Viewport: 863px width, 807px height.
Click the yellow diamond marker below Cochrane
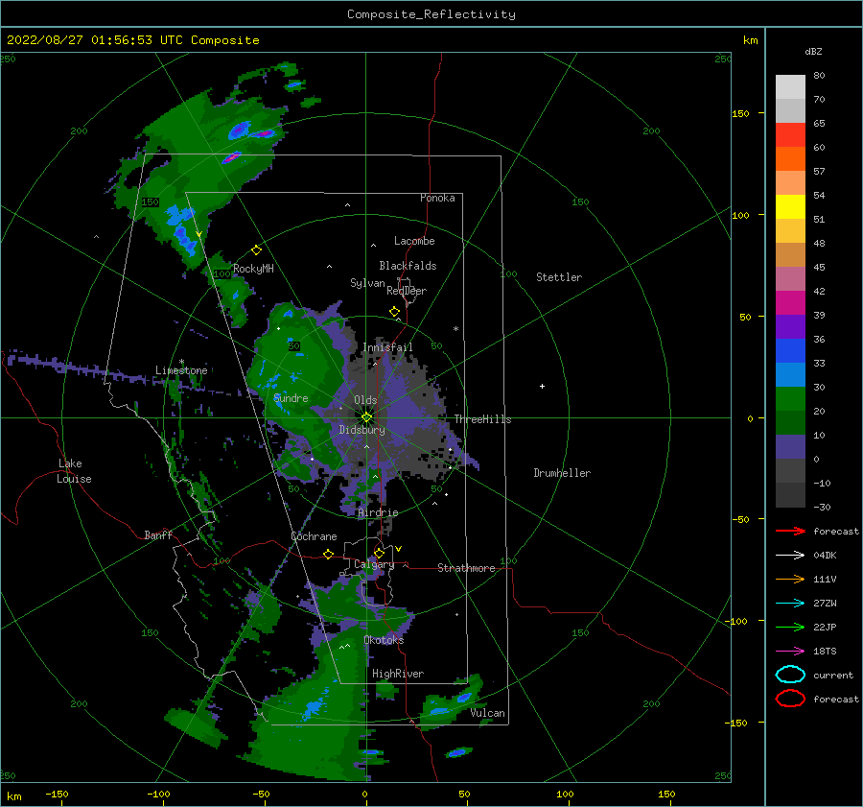329,554
